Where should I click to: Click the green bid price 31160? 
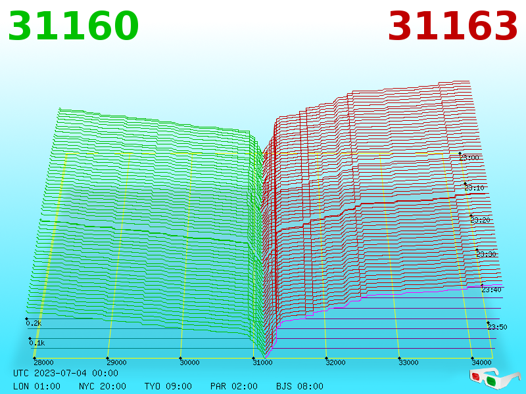(73, 26)
